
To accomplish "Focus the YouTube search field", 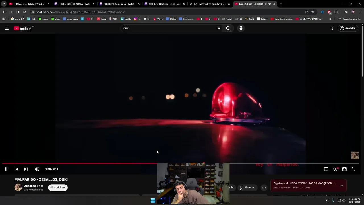I will pyautogui.click(x=169, y=28).
